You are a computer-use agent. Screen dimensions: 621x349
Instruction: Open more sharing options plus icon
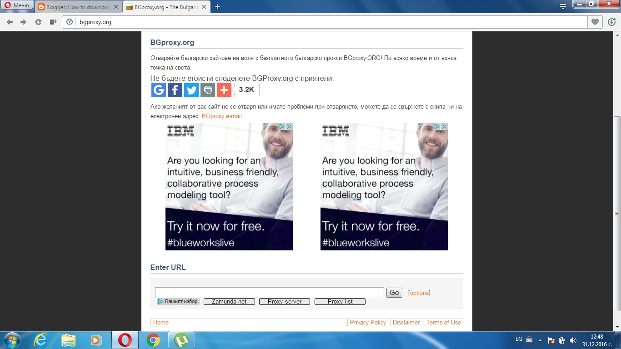(x=224, y=90)
